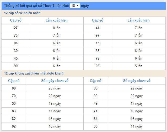Select pair number 82

click(x=14, y=119)
